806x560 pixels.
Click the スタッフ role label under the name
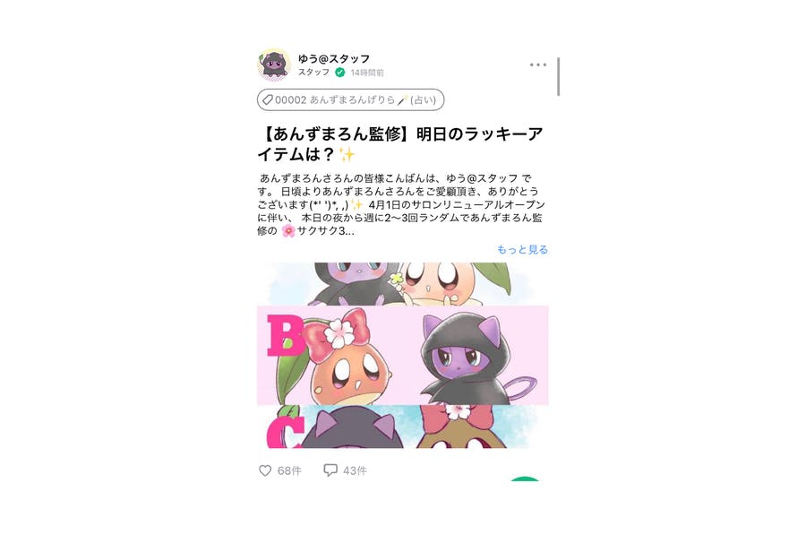click(x=313, y=72)
